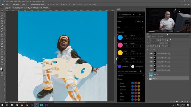Click the type layer filter icon
The image size is (191, 107).
[163, 40]
